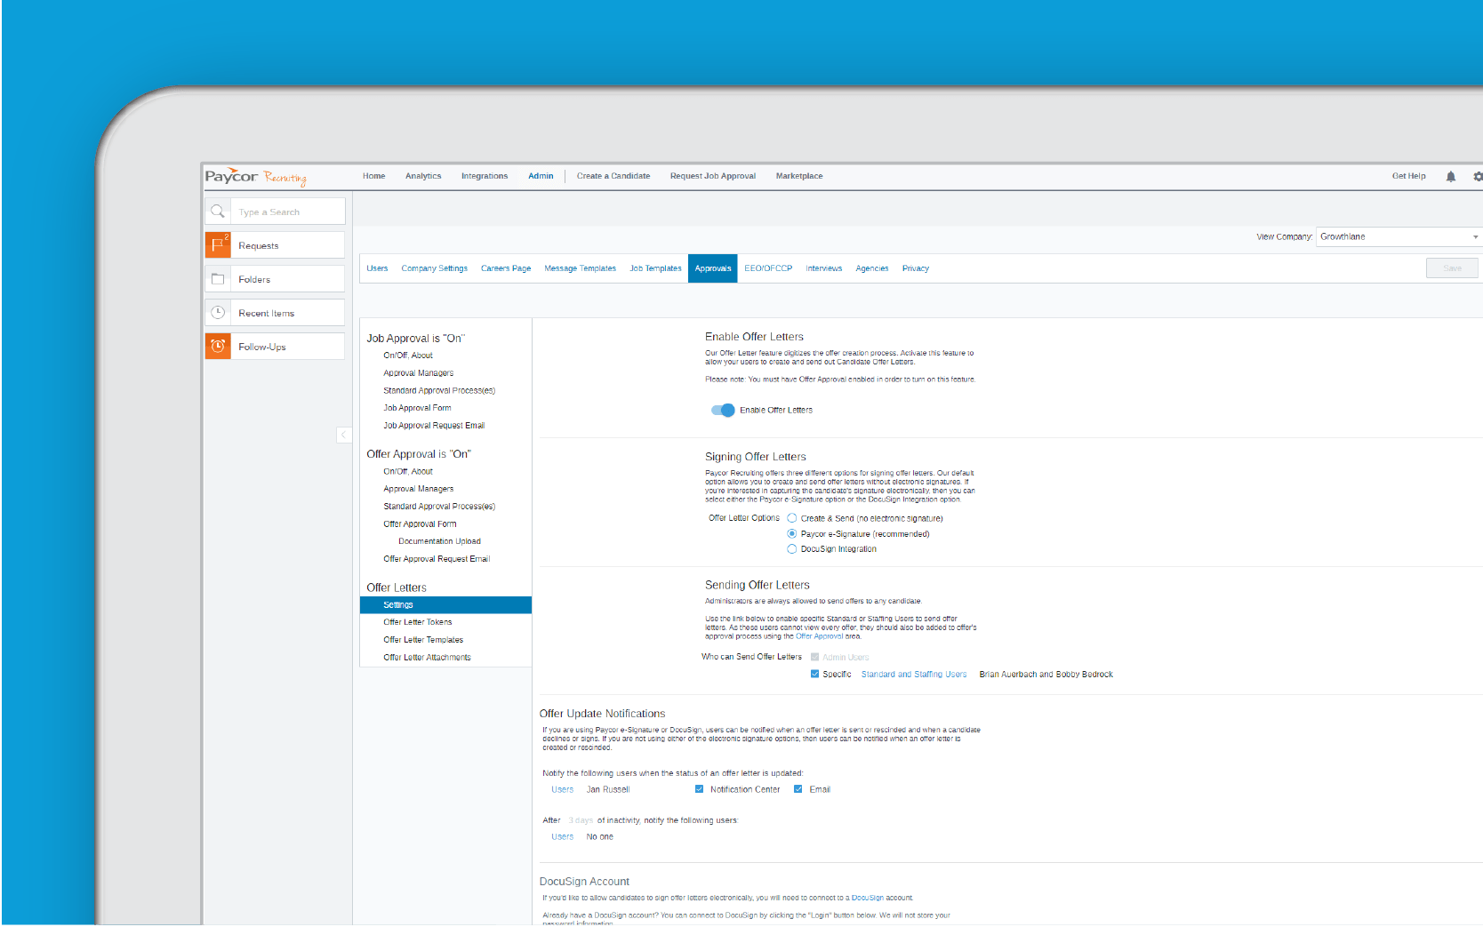Select Paycor e-Signature radio option
The image size is (1483, 927).
[x=791, y=534]
